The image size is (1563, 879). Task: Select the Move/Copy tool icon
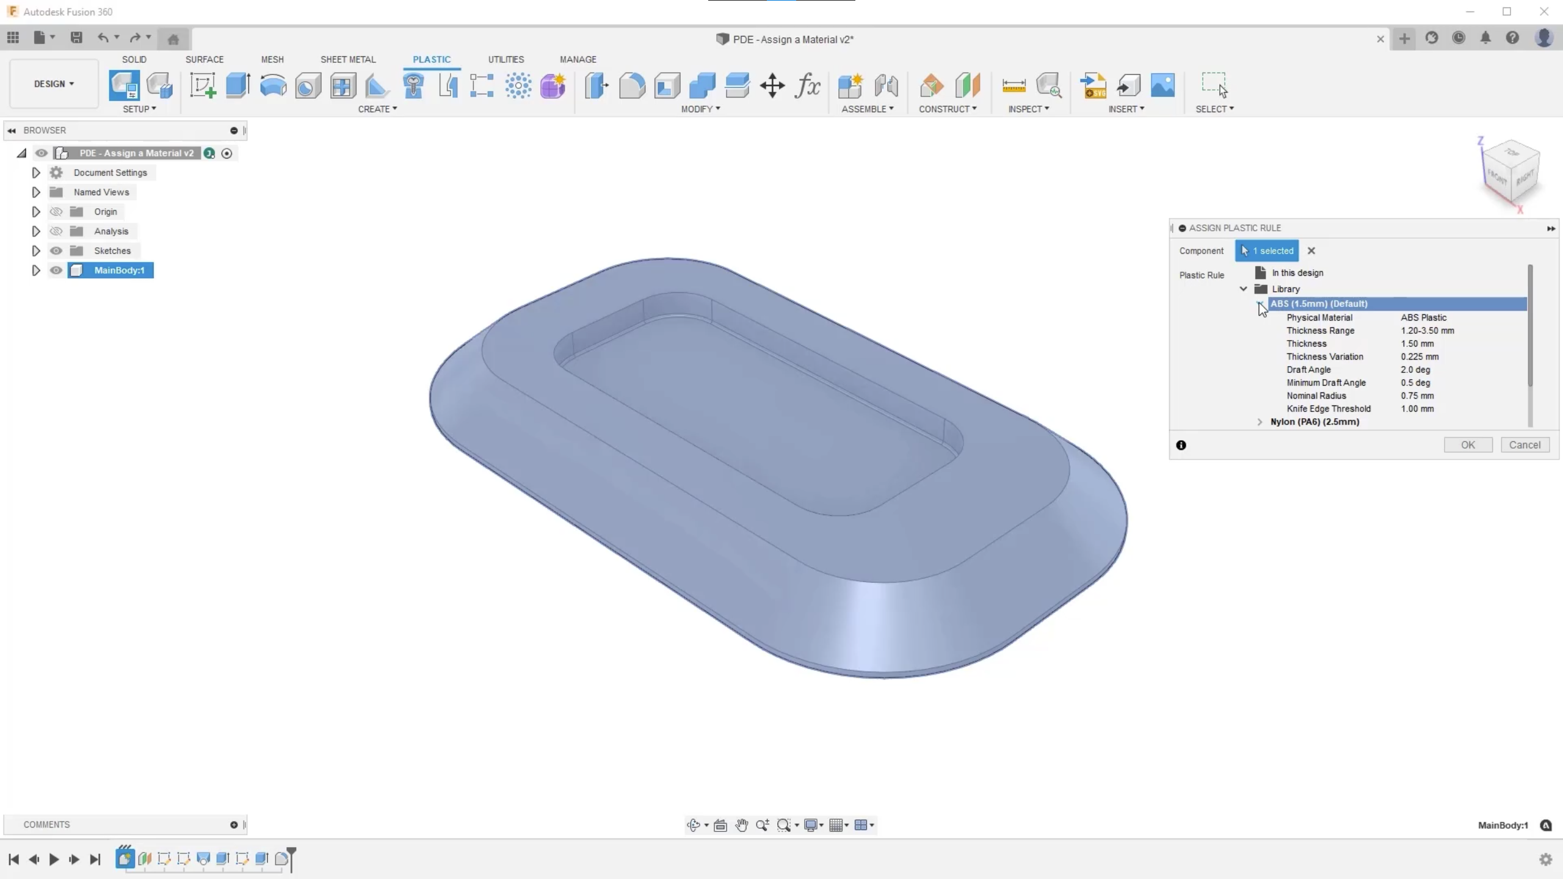tap(772, 85)
